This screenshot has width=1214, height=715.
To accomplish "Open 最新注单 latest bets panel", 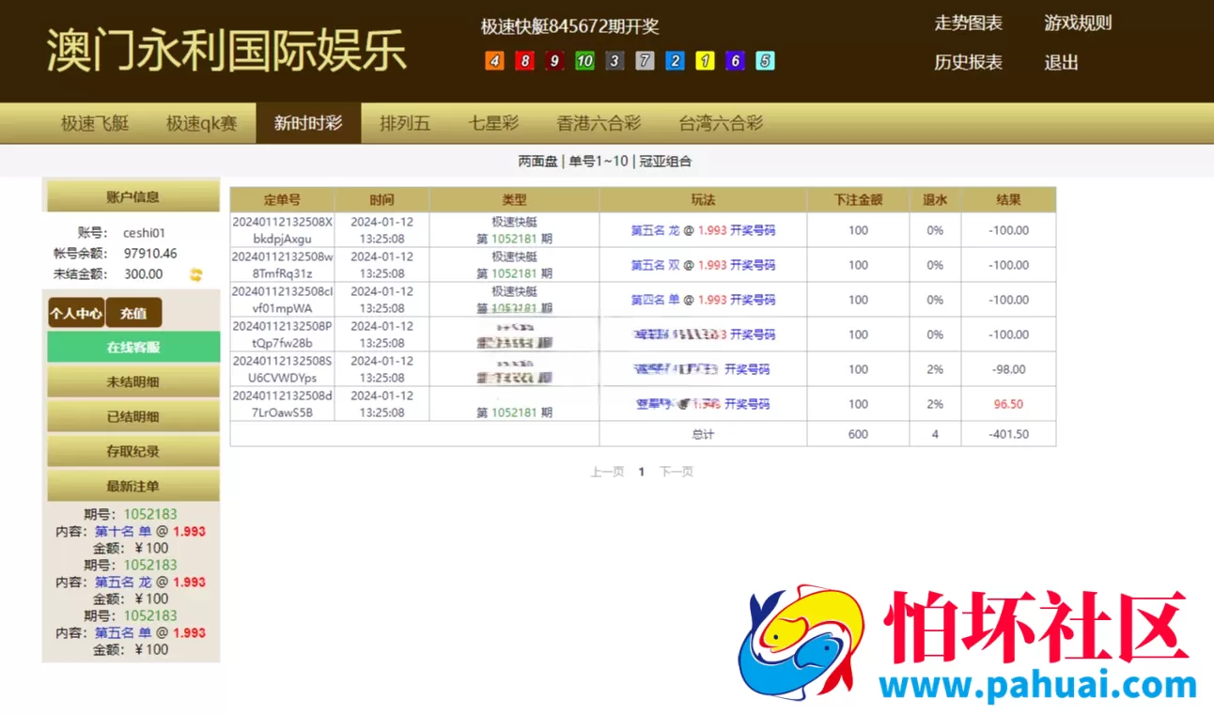I will tap(133, 486).
